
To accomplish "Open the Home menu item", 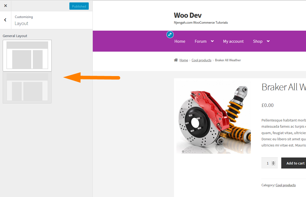I will coord(180,41).
